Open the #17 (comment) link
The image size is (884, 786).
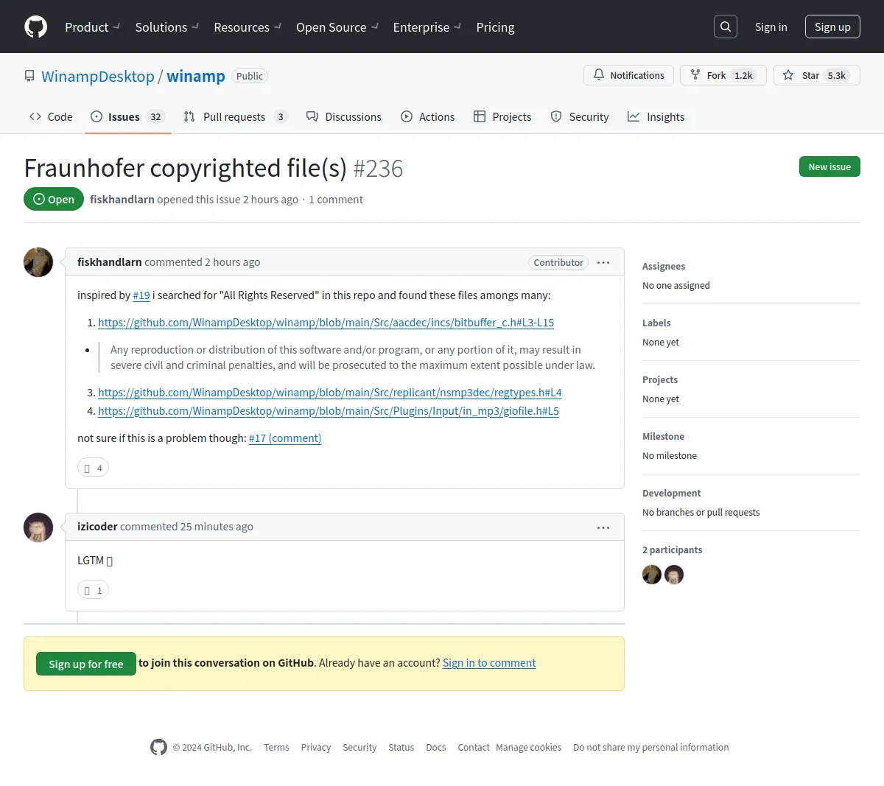pyautogui.click(x=285, y=438)
